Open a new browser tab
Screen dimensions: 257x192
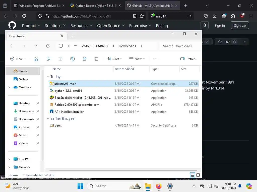point(185,6)
